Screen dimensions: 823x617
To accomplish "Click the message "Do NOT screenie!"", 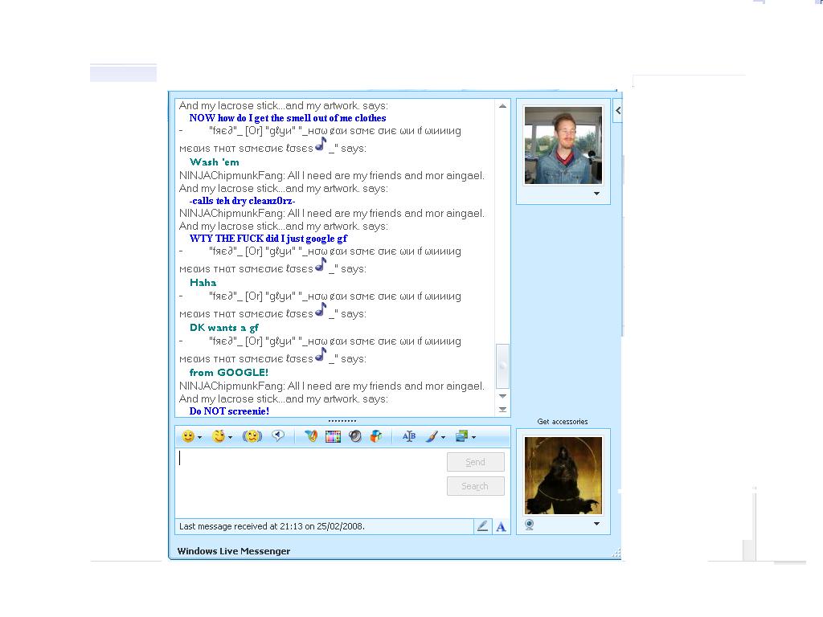I will point(229,411).
